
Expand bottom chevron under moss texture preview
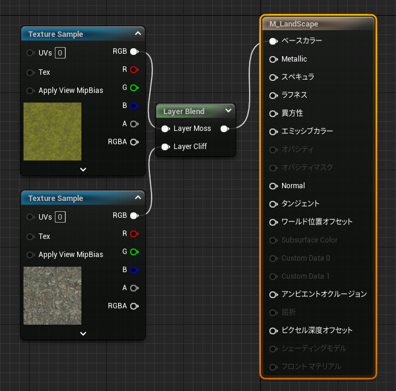tap(83, 170)
